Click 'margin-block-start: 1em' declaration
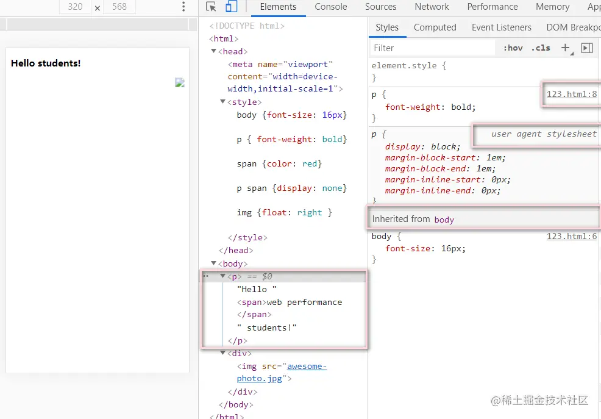Viewport: 601px width, 419px height. [445, 157]
